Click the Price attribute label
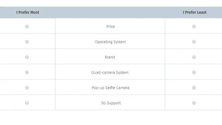222x125 pixels. point(110,26)
